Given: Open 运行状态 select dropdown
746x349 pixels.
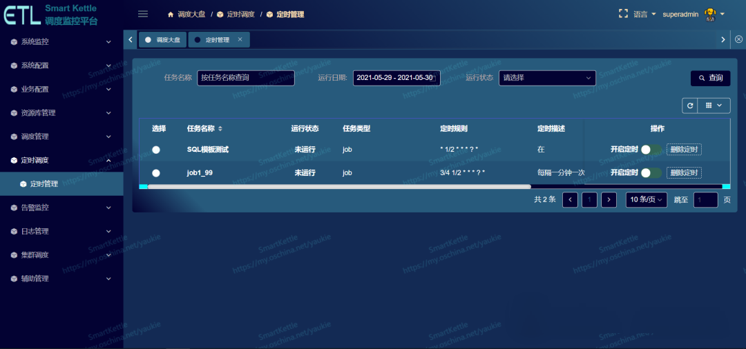Looking at the screenshot, I should [x=547, y=78].
